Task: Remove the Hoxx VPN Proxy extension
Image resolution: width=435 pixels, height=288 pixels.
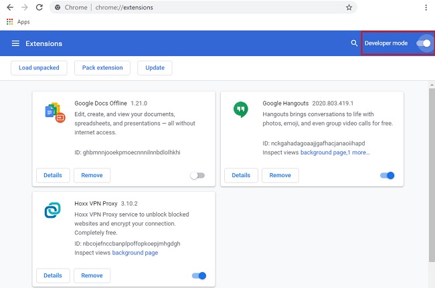Action: click(x=92, y=275)
